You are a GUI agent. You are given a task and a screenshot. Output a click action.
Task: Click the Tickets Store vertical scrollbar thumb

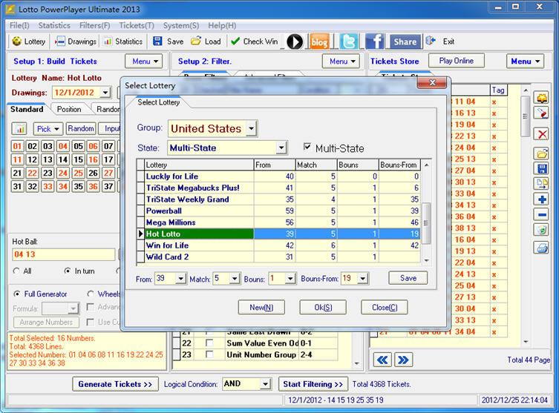click(x=525, y=116)
